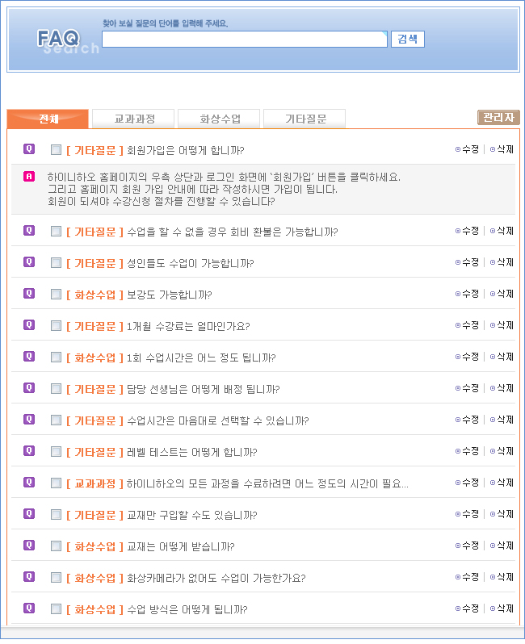Click the Q icon next to 보강도 가능합니까
This screenshot has height=644, width=525.
(29, 293)
